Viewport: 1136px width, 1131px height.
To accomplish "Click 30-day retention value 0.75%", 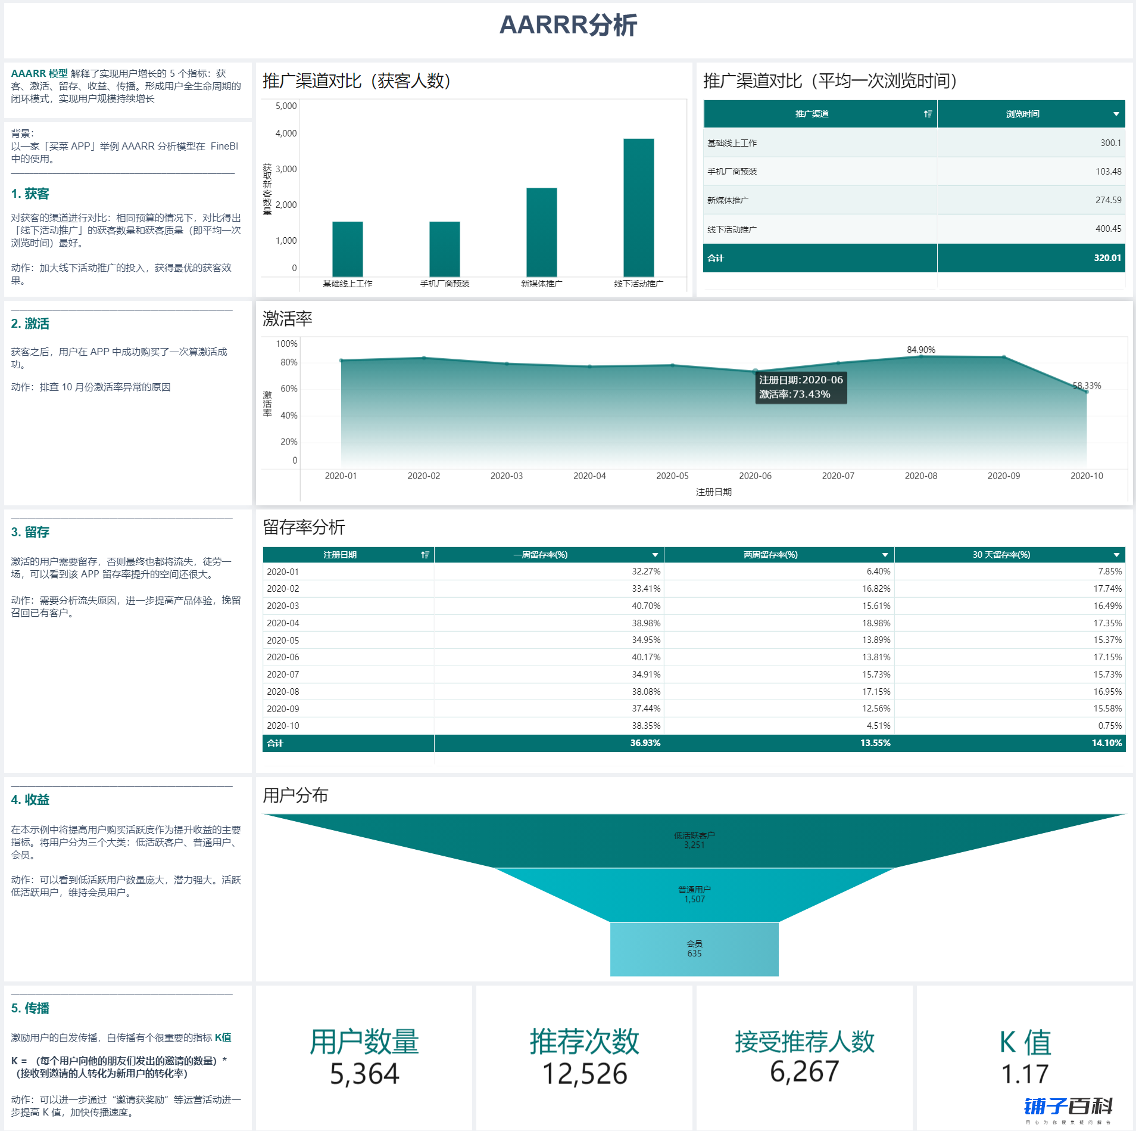I will coord(1110,726).
